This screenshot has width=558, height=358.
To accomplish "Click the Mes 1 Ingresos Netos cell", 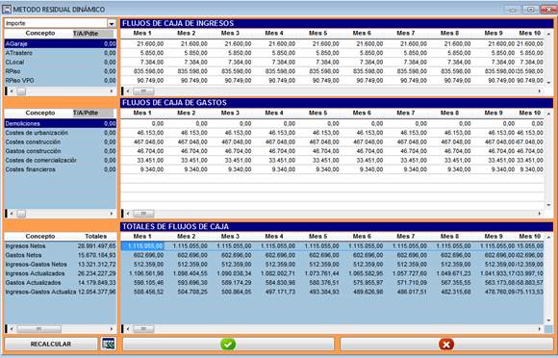I will pyautogui.click(x=142, y=246).
